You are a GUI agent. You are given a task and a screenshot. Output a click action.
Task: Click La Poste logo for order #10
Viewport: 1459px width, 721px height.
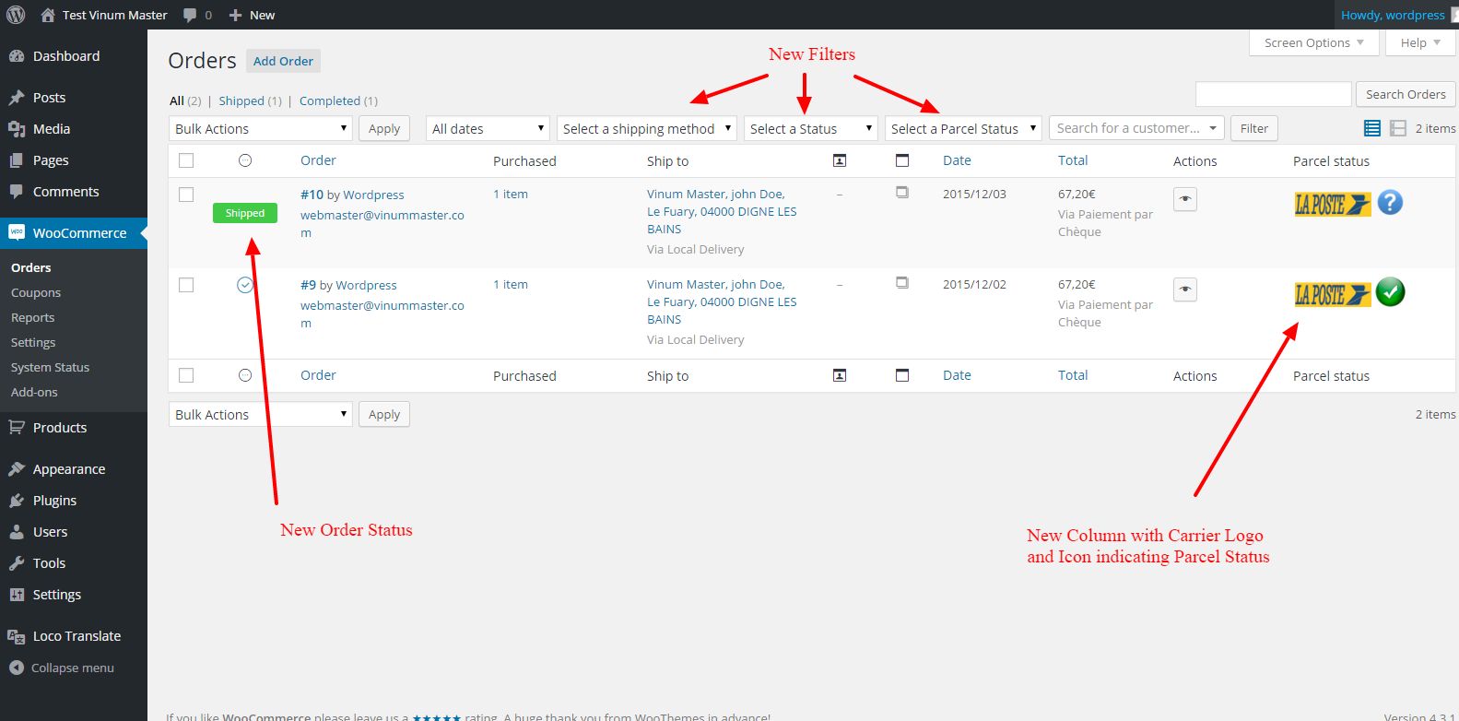pyautogui.click(x=1333, y=204)
